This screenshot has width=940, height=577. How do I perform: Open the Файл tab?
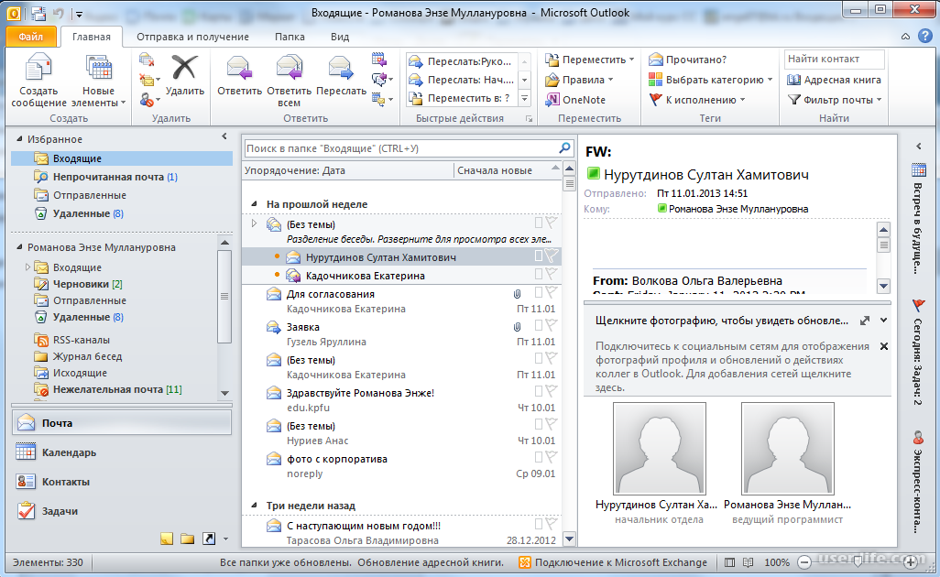coord(30,37)
